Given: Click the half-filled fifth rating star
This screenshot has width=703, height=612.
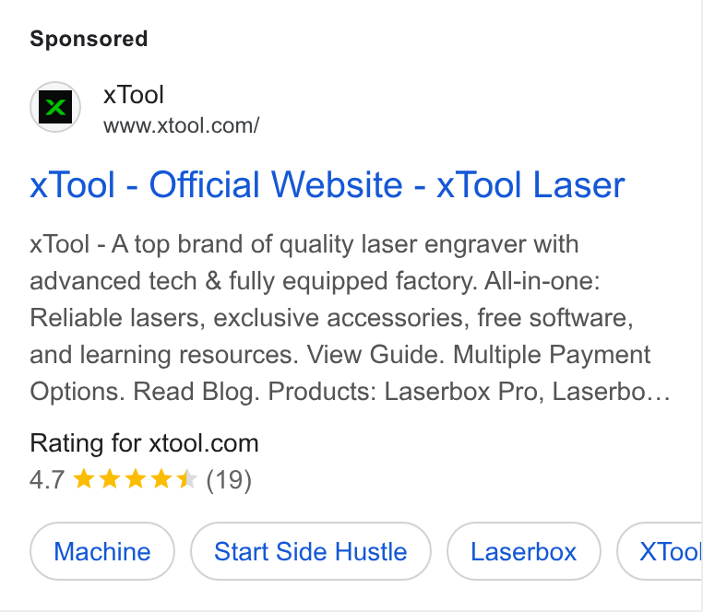Looking at the screenshot, I should pos(187,479).
